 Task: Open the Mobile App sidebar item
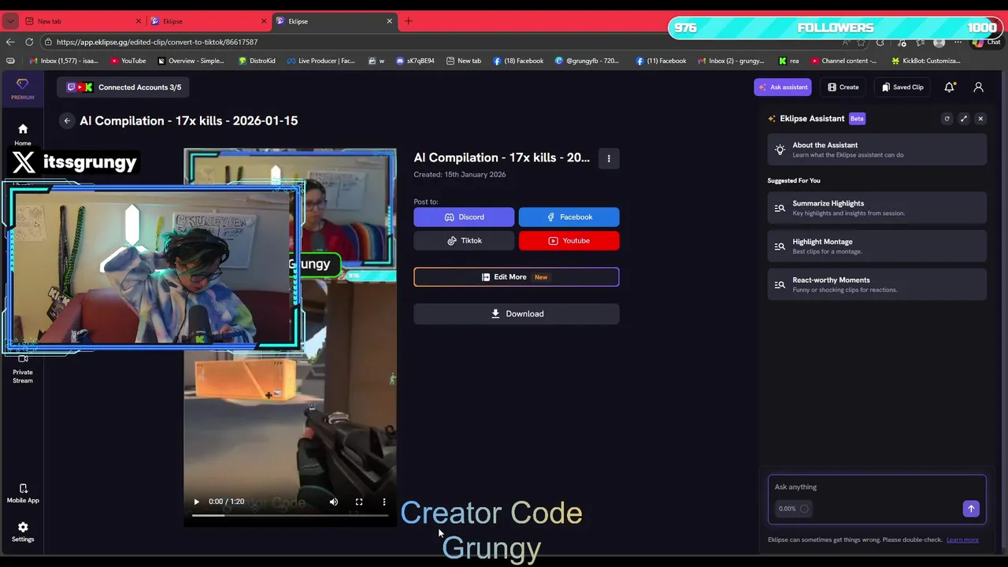(23, 493)
